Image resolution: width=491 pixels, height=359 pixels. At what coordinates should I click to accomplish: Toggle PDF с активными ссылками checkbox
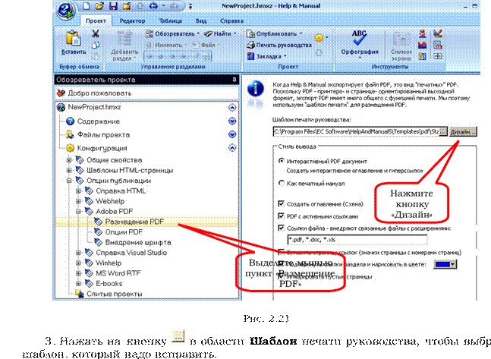point(282,216)
